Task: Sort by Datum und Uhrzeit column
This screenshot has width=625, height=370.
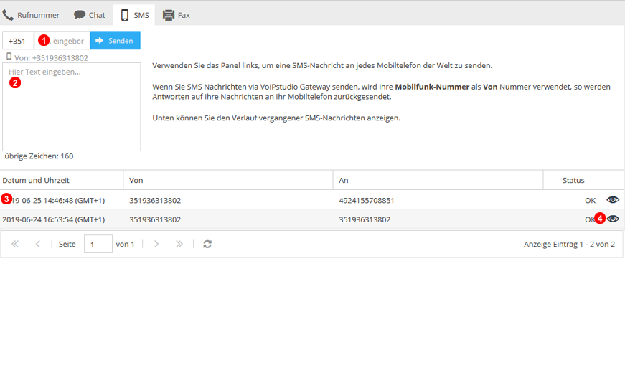Action: click(x=62, y=180)
